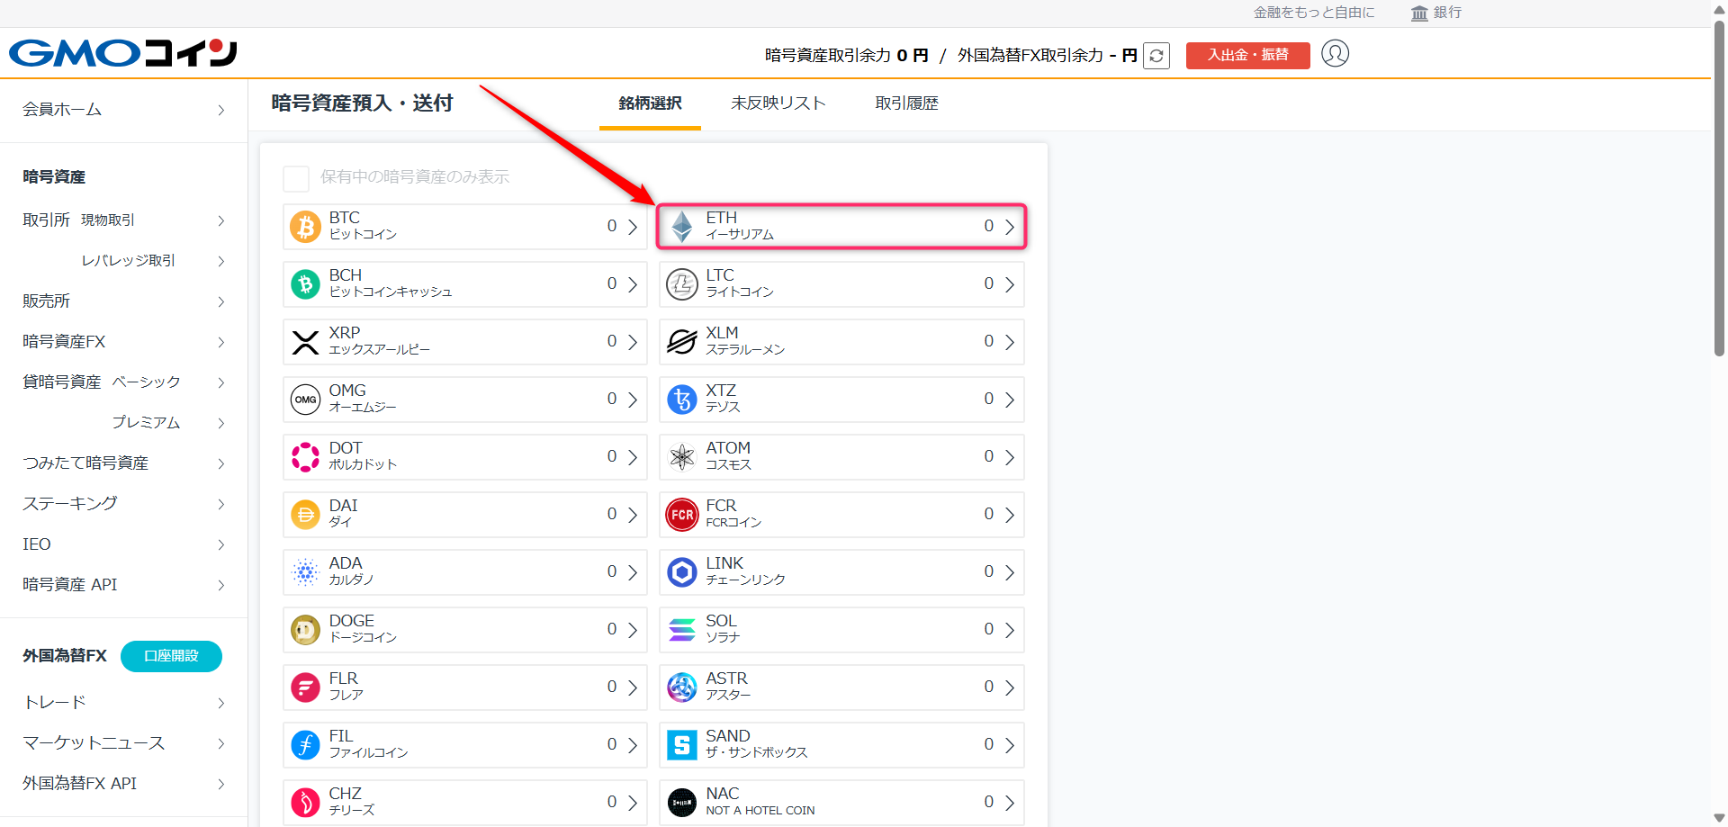
Task: Click the ステラルーメン label text
Action: [x=746, y=350]
